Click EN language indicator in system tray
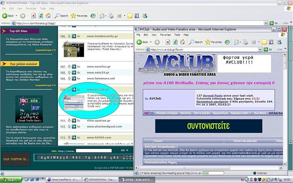This screenshot has height=183, width=293. coord(243,180)
